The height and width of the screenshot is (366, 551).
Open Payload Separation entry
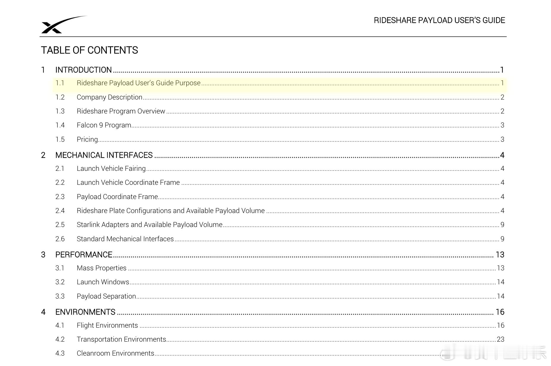(280, 296)
